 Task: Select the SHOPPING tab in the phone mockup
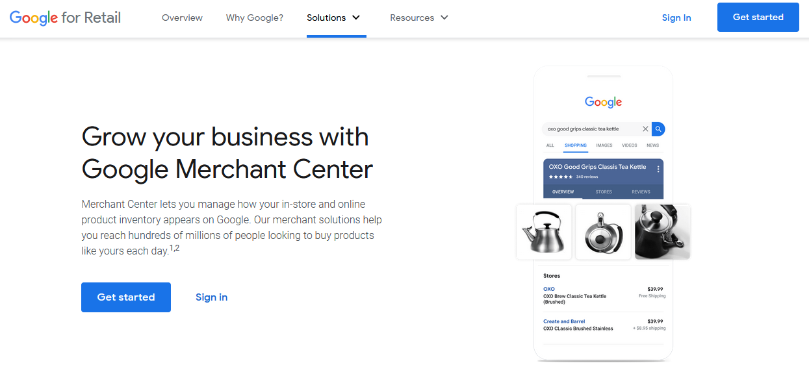pyautogui.click(x=576, y=145)
